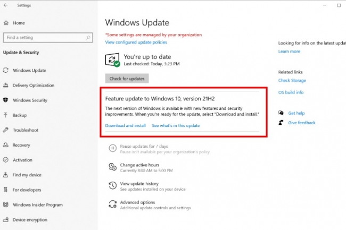Click the Learn more link

(x=289, y=52)
